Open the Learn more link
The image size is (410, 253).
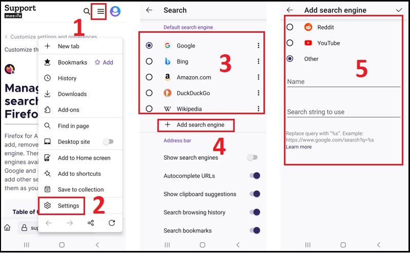299,147
